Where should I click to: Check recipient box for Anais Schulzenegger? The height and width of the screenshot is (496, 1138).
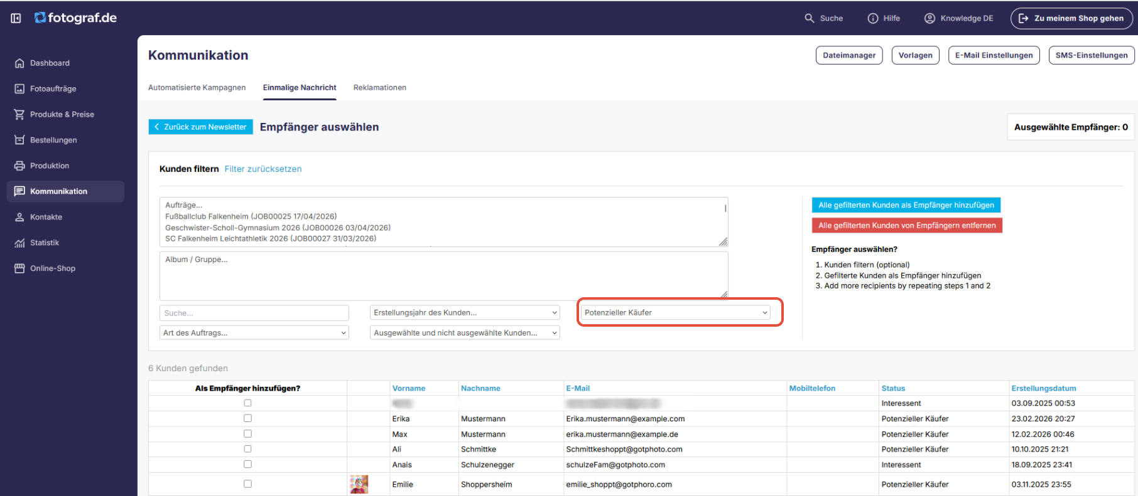[247, 464]
